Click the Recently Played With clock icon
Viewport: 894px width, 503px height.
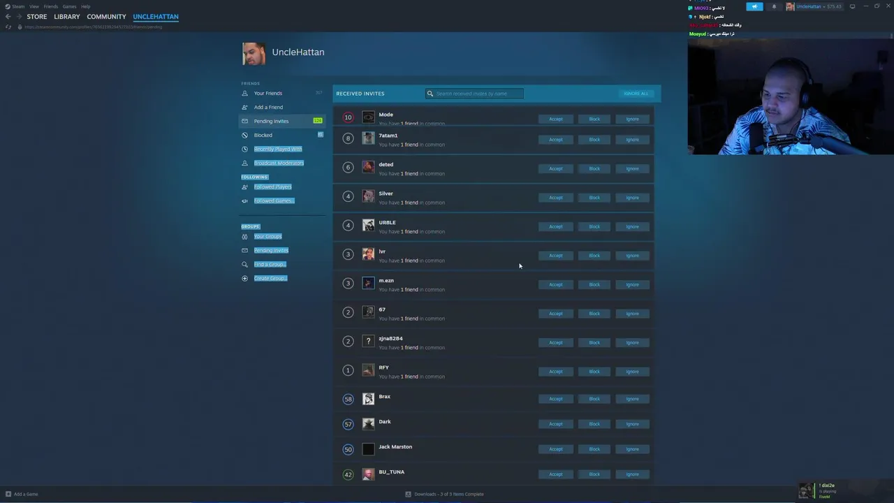pos(244,149)
